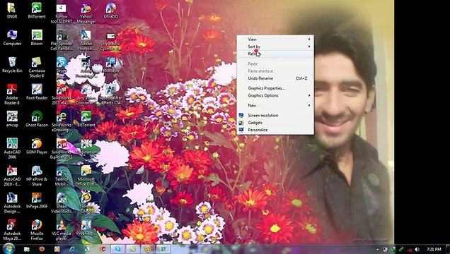Launch the KMPlayer desktop shortcut
Viewport: 450px width, 254px height.
(x=111, y=65)
